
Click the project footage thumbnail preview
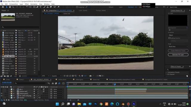8,17
